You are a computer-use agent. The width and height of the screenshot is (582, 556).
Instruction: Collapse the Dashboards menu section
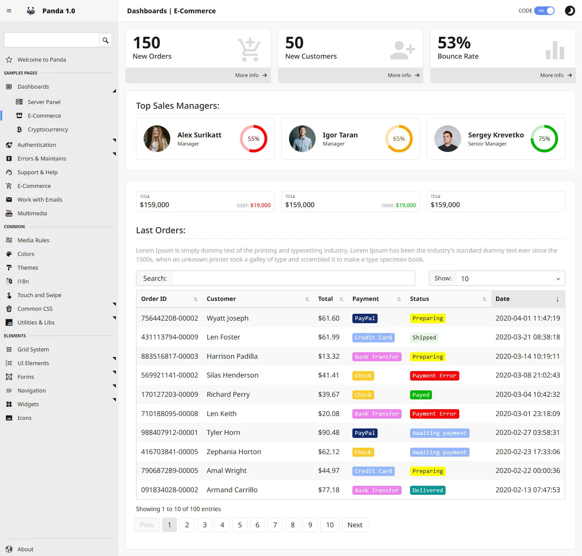click(114, 90)
